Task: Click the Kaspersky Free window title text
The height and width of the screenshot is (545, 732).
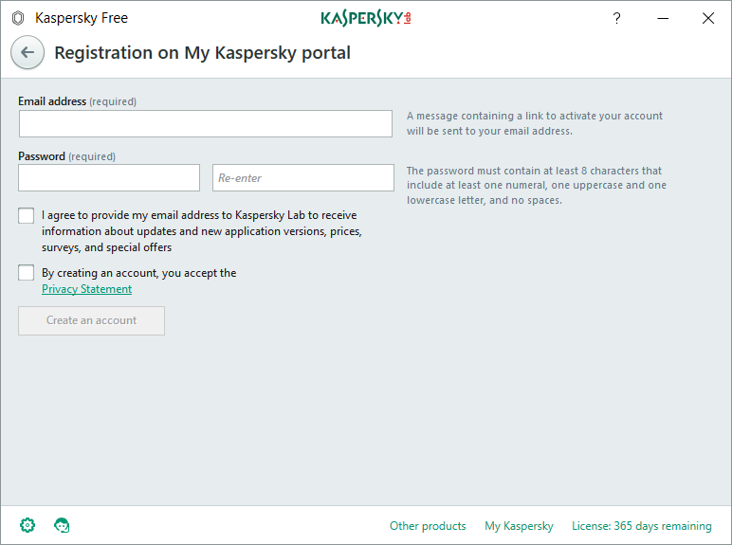Action: click(82, 18)
